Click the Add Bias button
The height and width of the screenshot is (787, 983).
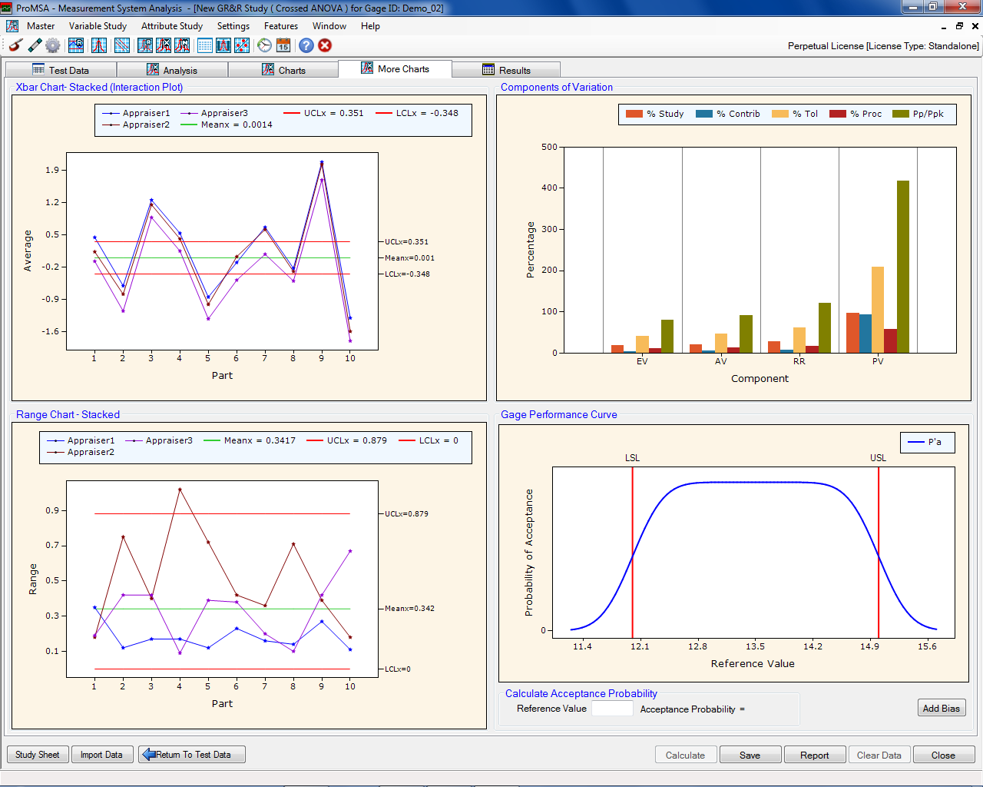coord(941,708)
